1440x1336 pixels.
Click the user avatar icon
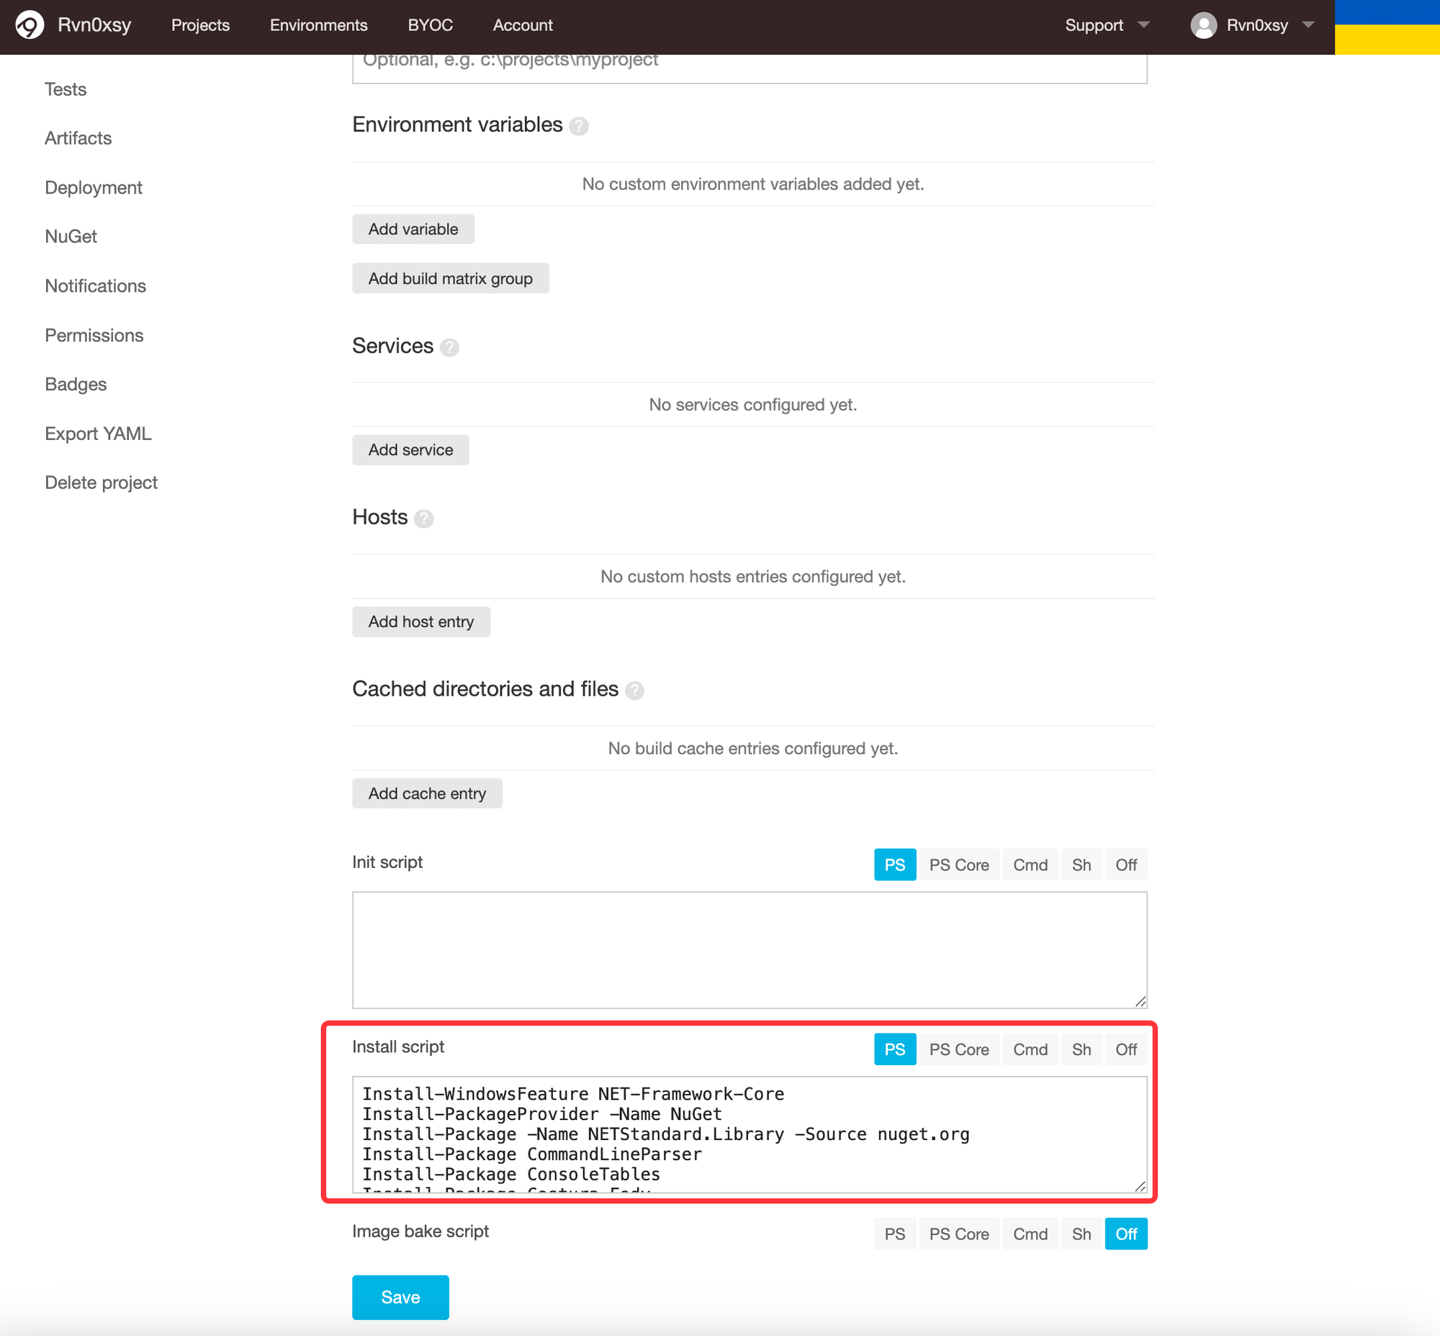(x=1203, y=25)
